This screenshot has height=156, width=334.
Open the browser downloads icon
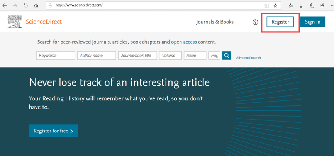pyautogui.click(x=301, y=6)
